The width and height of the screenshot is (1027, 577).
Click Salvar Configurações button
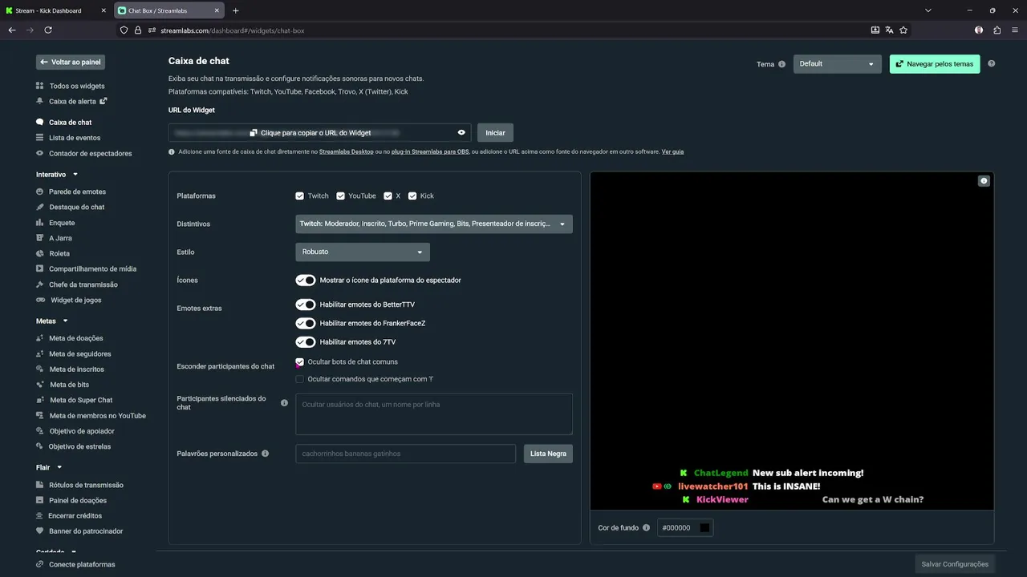coord(955,564)
